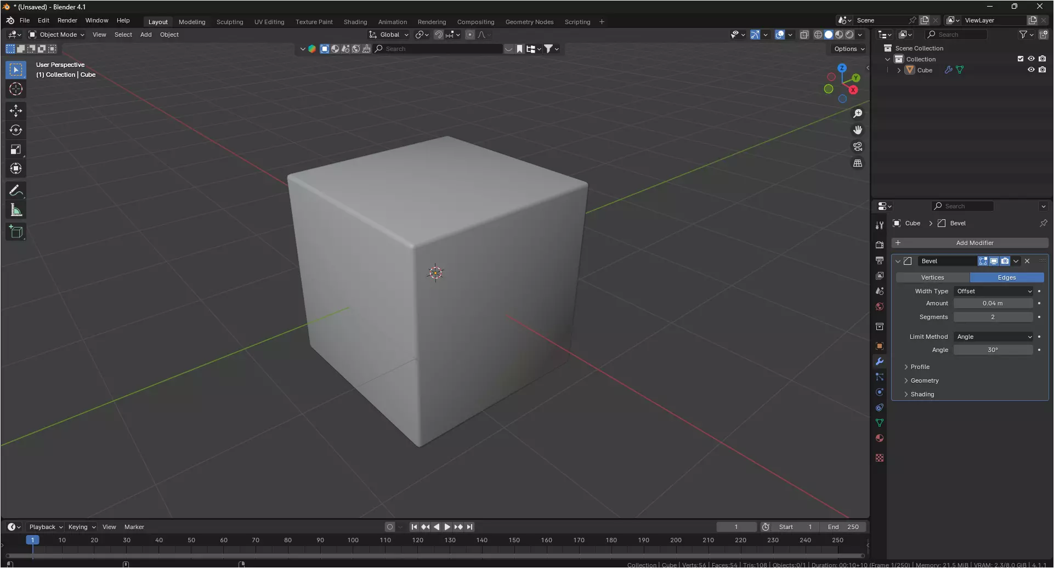Open the Limit Method Angle dropdown
The height and width of the screenshot is (568, 1054).
click(994, 337)
